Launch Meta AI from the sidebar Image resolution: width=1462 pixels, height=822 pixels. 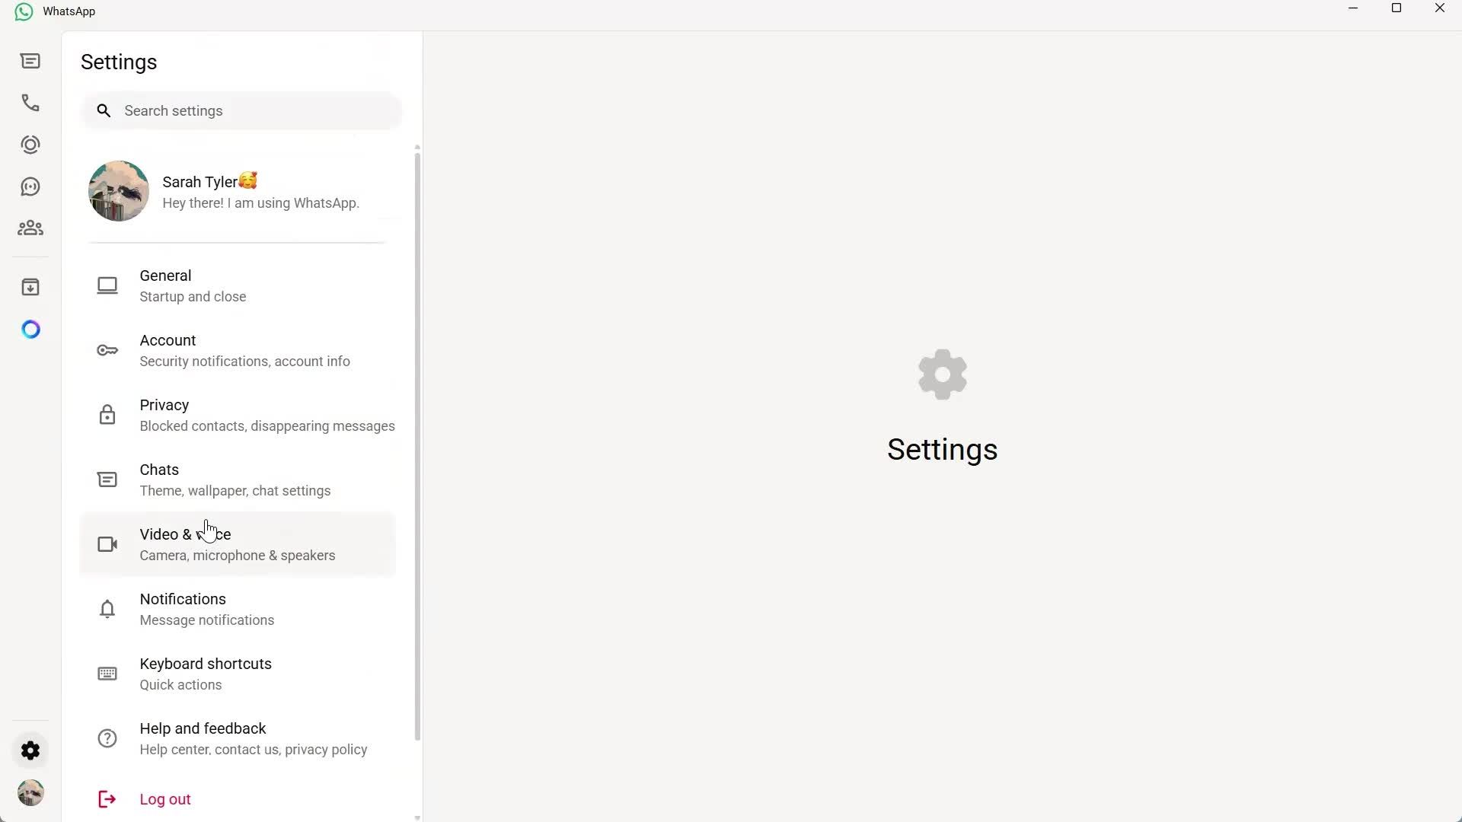[x=30, y=329]
